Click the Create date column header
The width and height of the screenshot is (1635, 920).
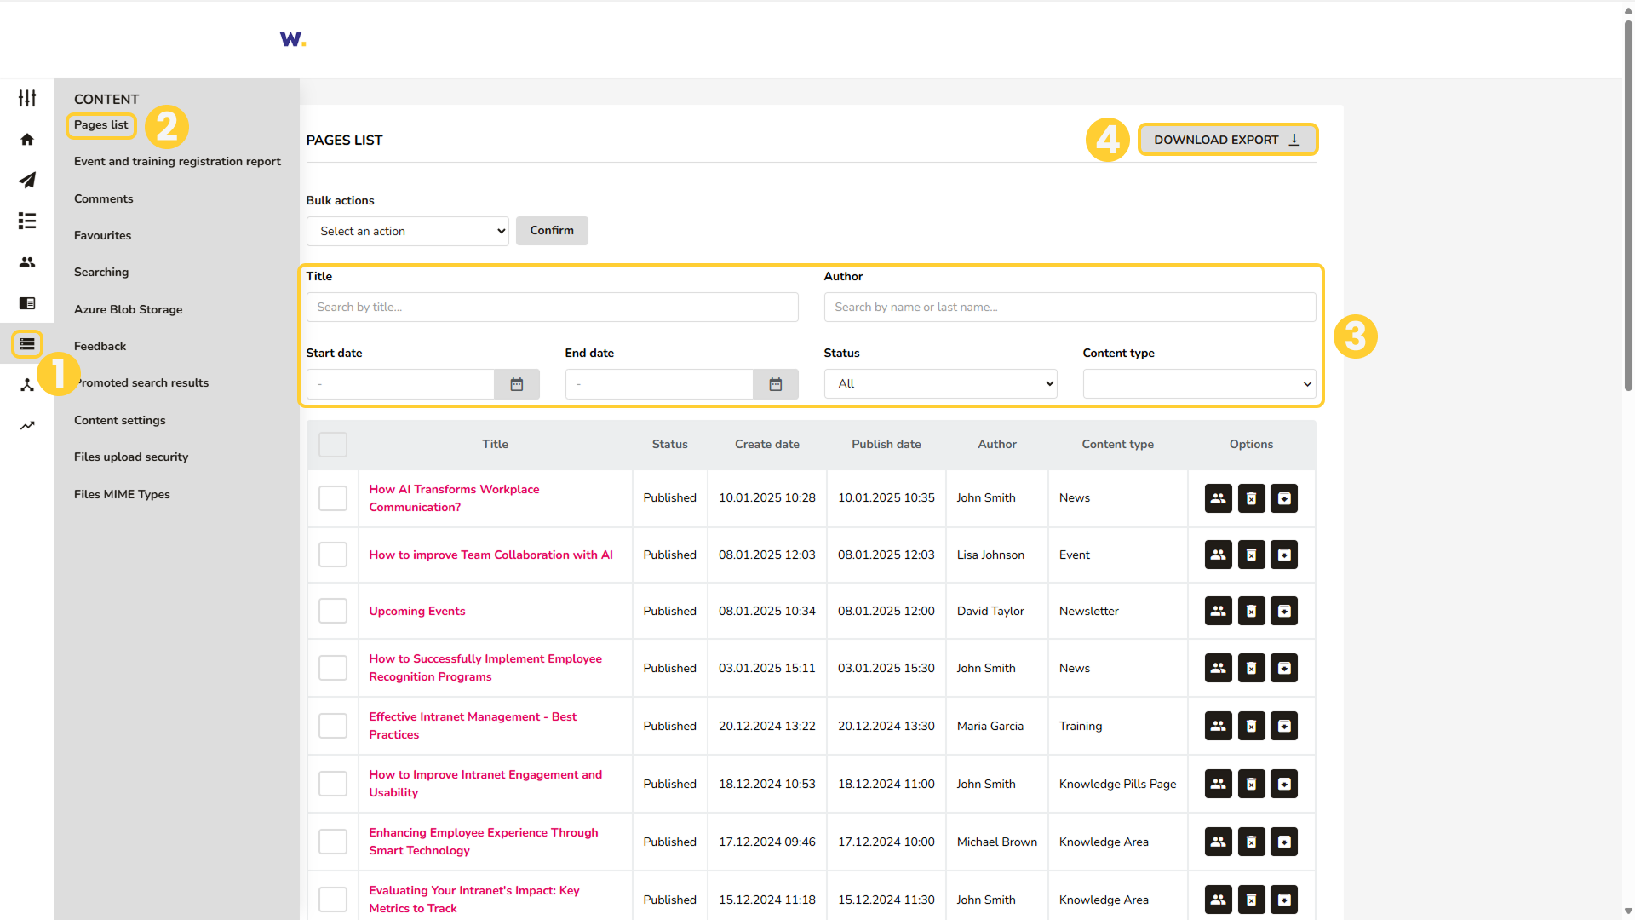pyautogui.click(x=767, y=445)
